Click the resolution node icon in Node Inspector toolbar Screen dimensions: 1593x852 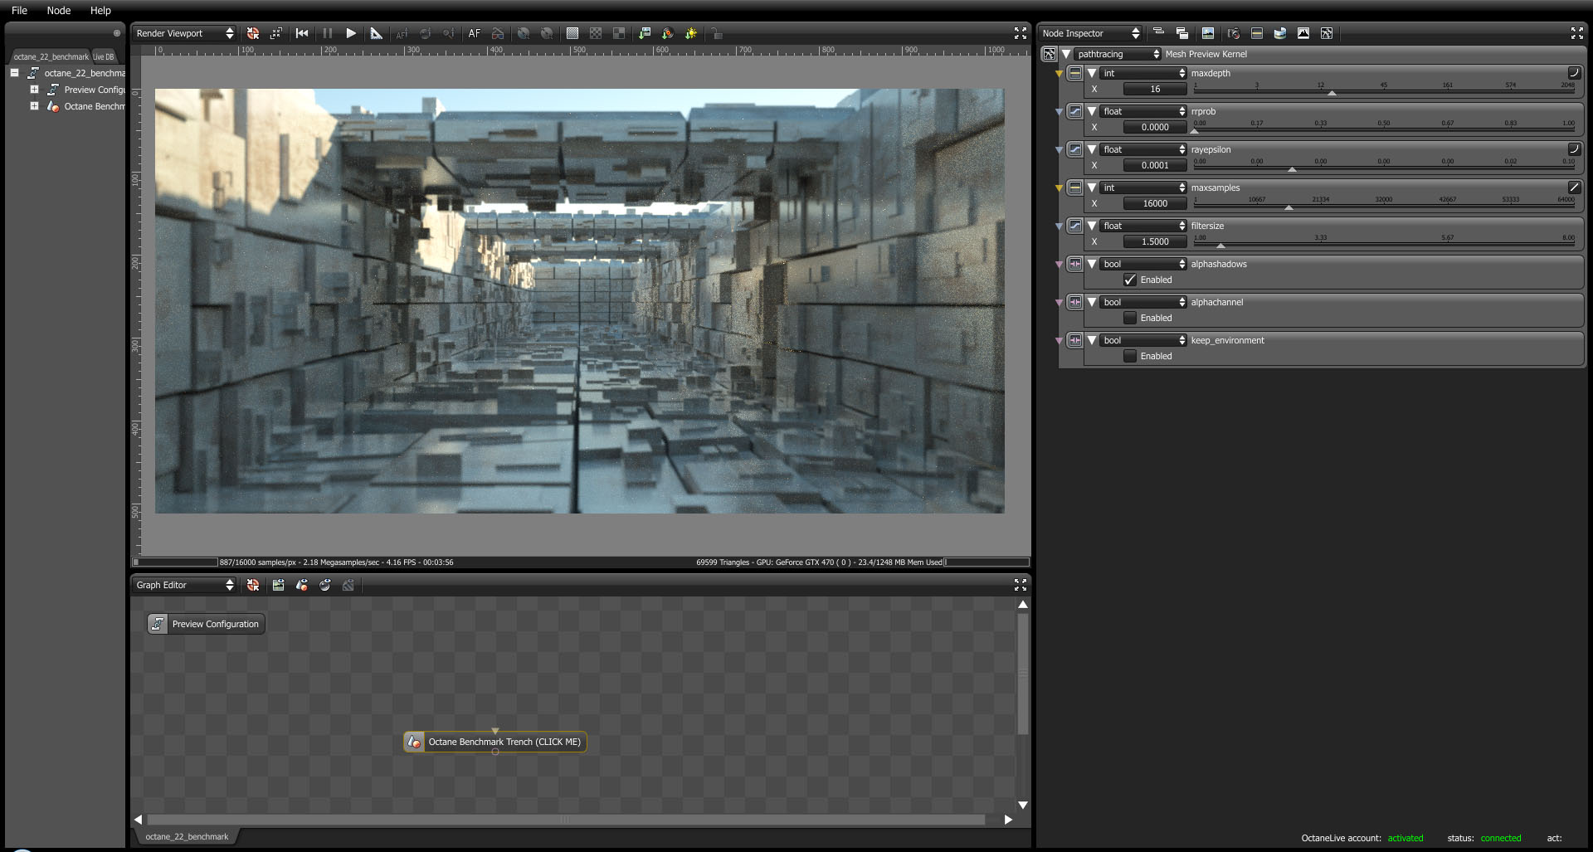click(x=1257, y=33)
